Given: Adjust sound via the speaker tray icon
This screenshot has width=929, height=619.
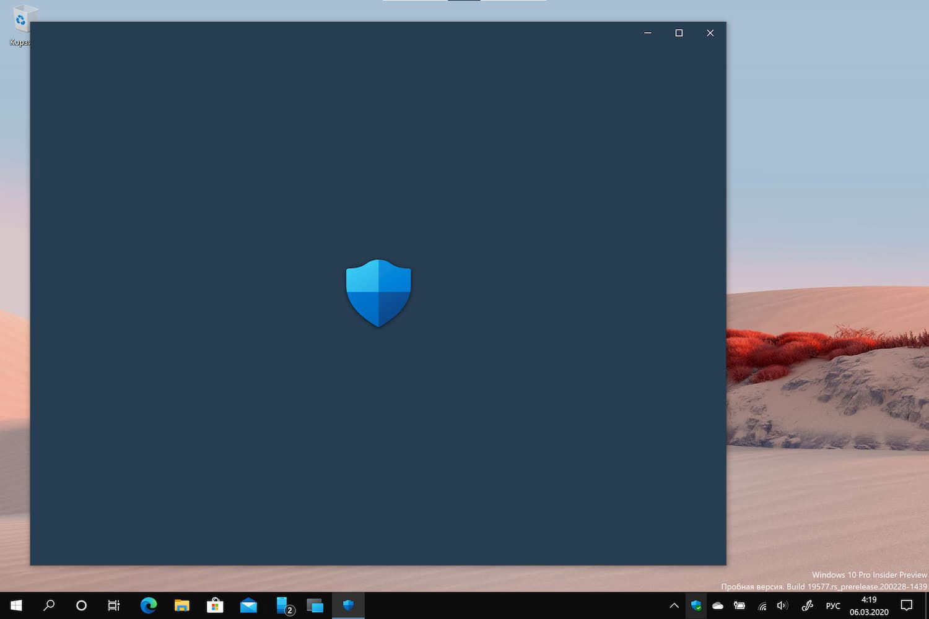Looking at the screenshot, I should [x=782, y=605].
